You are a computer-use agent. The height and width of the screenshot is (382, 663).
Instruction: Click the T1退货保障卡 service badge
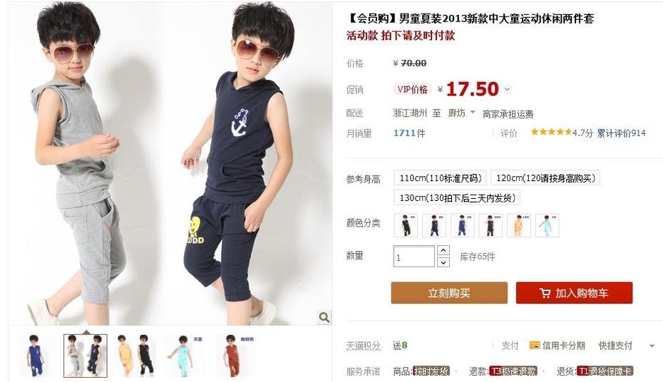click(x=605, y=371)
